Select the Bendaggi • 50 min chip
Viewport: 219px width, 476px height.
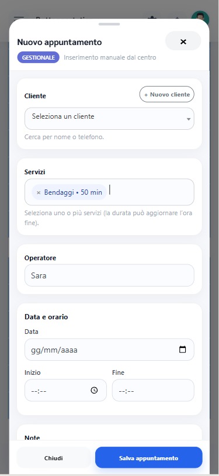point(69,192)
